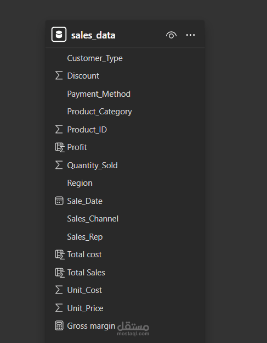Select the Product_ID field
Image resolution: width=267 pixels, height=343 pixels.
tap(87, 130)
